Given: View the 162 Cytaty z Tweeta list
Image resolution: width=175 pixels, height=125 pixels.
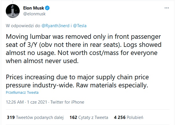Looking at the screenshot, I should coord(89,117).
